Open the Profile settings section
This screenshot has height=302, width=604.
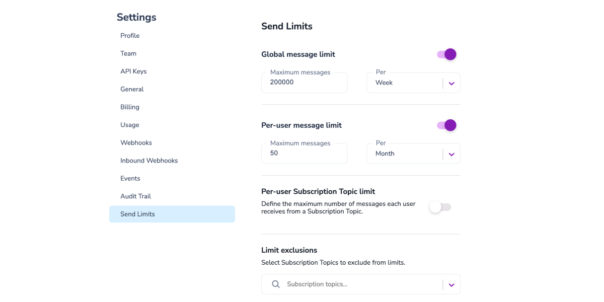(130, 35)
